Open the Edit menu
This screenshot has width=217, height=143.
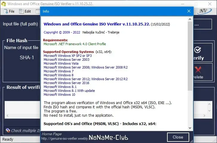25,11
